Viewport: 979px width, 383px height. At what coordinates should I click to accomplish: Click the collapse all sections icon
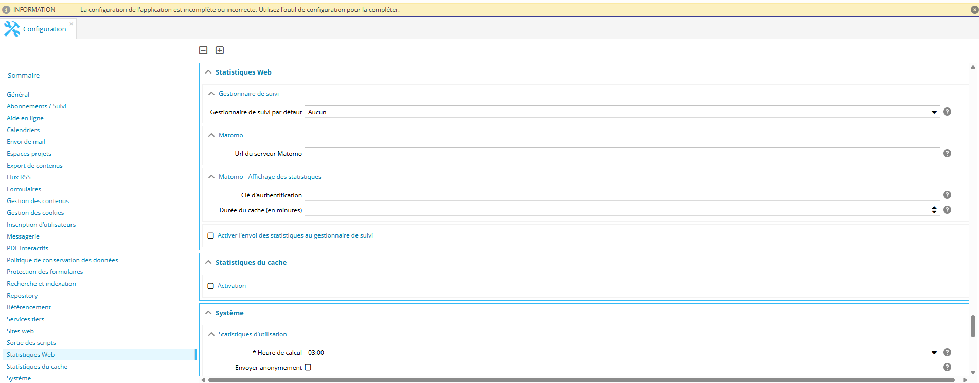click(203, 50)
